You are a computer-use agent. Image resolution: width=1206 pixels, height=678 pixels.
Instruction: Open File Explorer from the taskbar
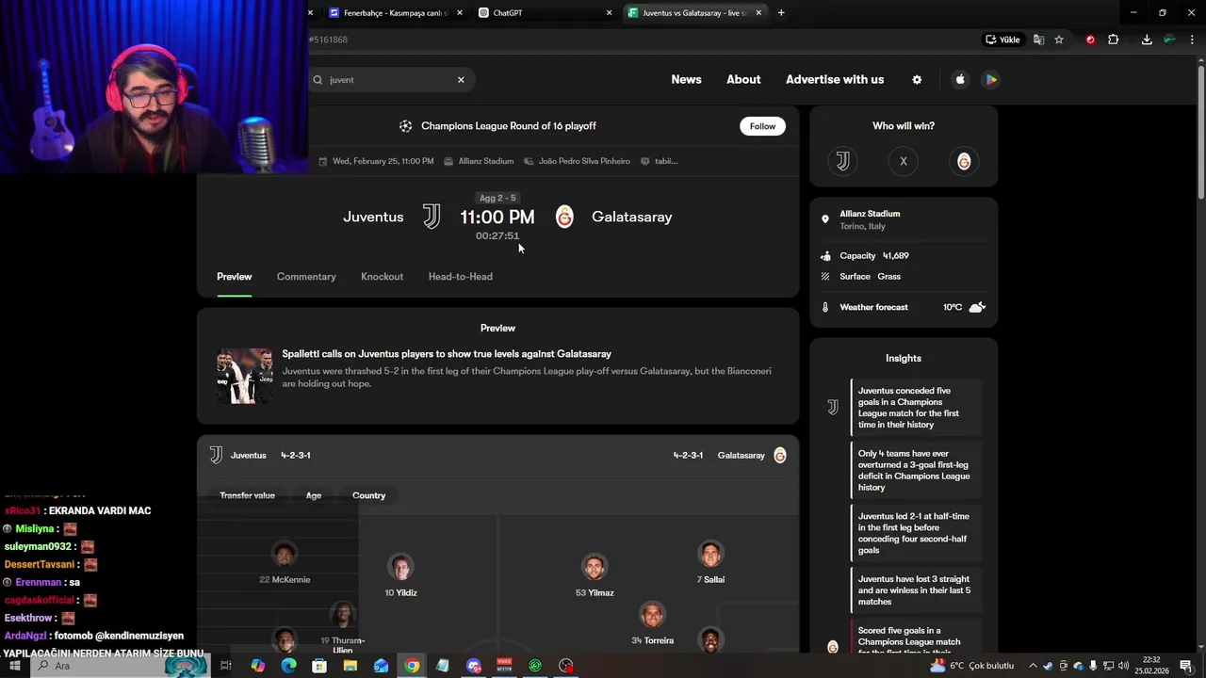pos(350,666)
